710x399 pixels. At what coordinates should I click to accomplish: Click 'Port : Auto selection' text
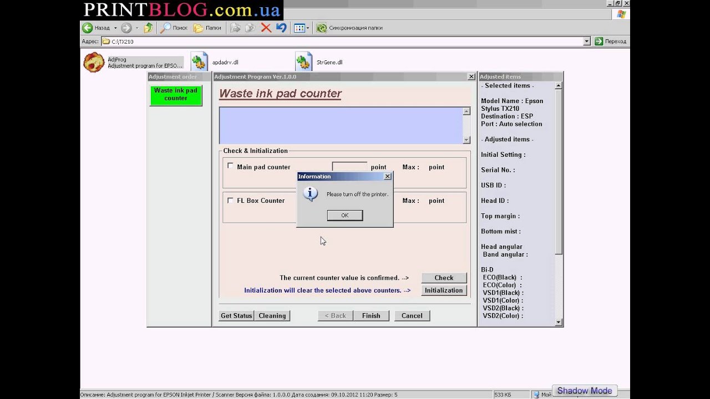pos(511,124)
